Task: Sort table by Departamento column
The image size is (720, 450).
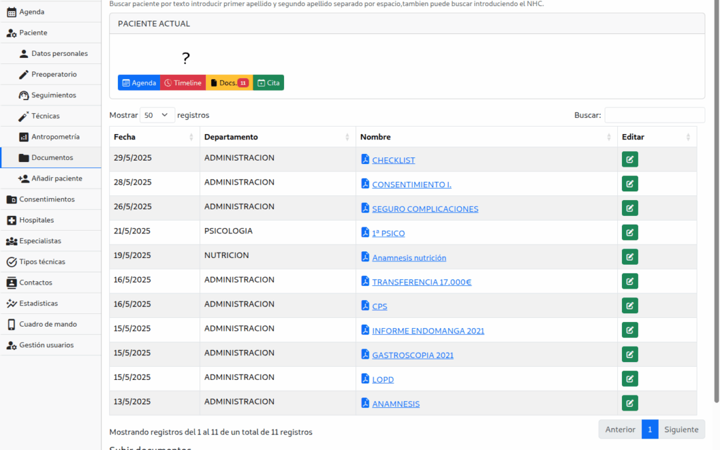Action: coord(277,137)
